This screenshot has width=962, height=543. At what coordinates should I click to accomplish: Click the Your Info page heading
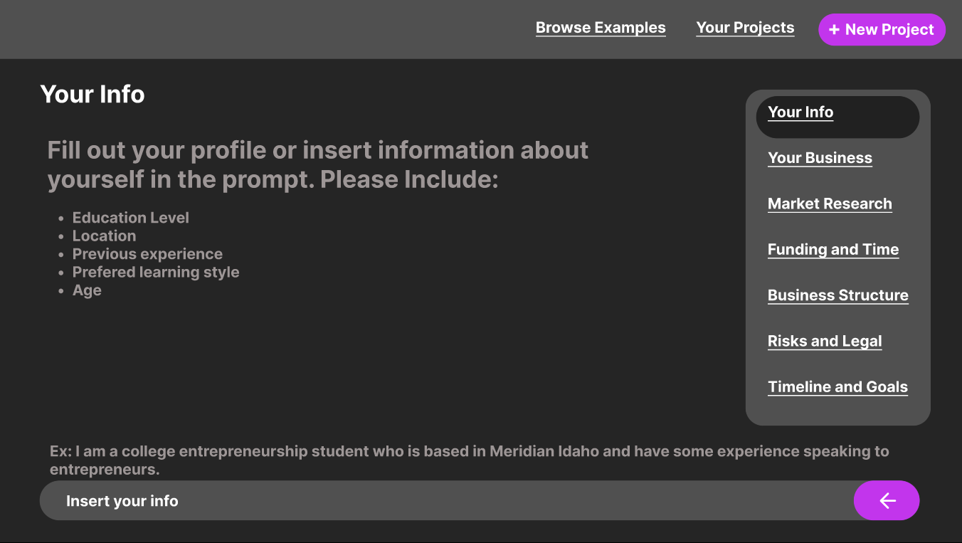tap(92, 94)
